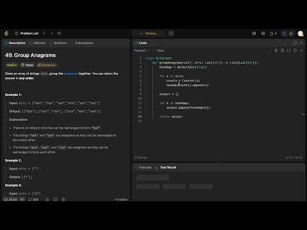Viewport: 307px width, 230px height.
Task: Open the user profile avatar
Action: pos(301,33)
